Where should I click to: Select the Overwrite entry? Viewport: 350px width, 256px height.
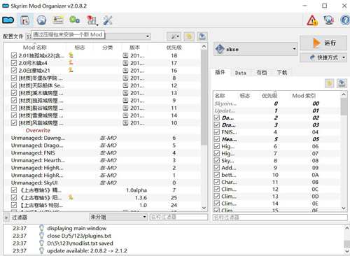pyautogui.click(x=38, y=130)
